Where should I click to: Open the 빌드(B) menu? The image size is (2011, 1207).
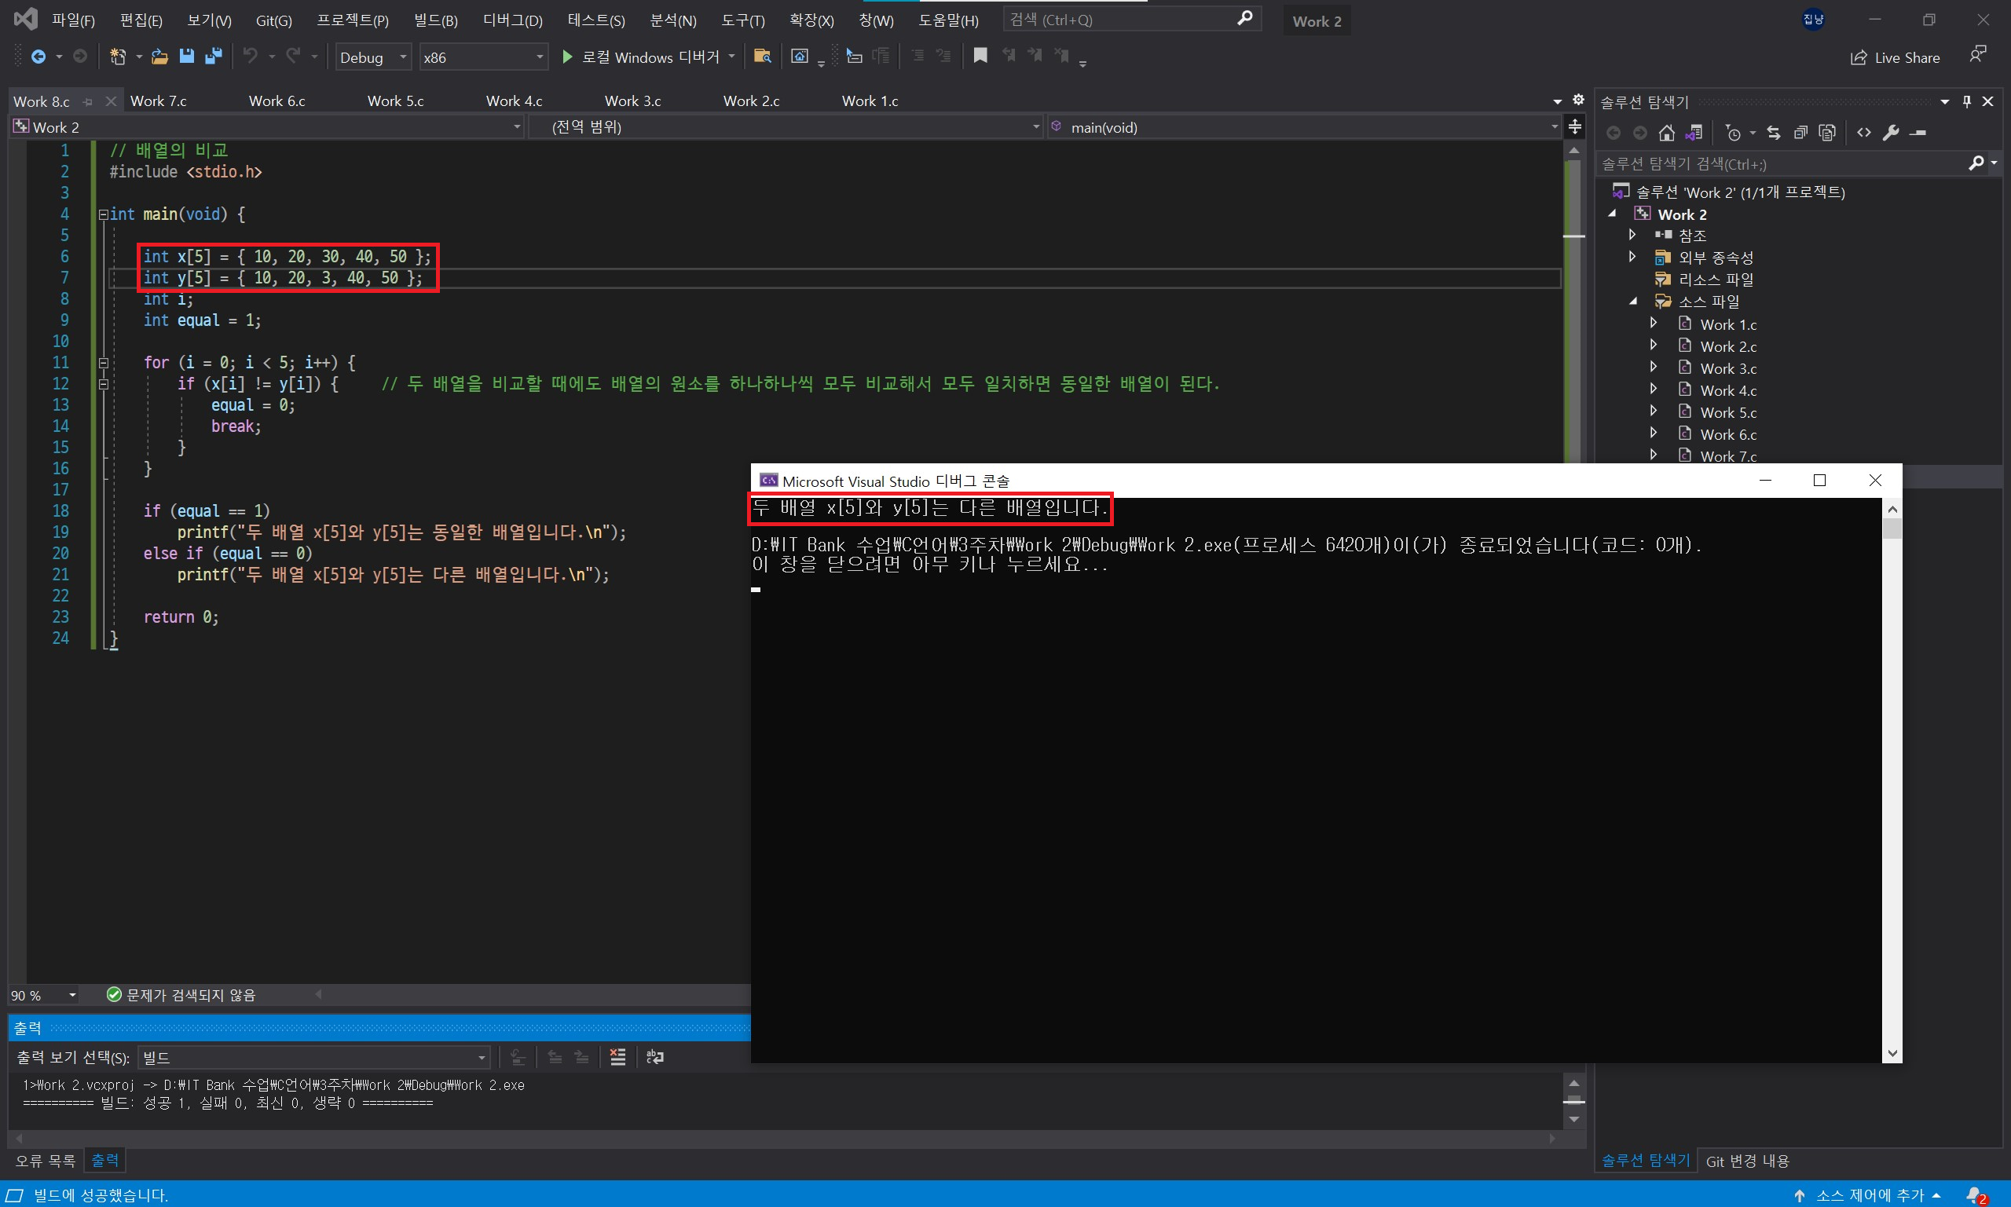[435, 20]
